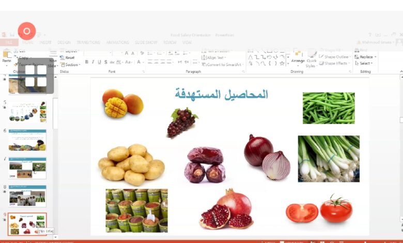403x243 pixels.
Task: Open the Shape Outline dropdown
Action: [336, 57]
